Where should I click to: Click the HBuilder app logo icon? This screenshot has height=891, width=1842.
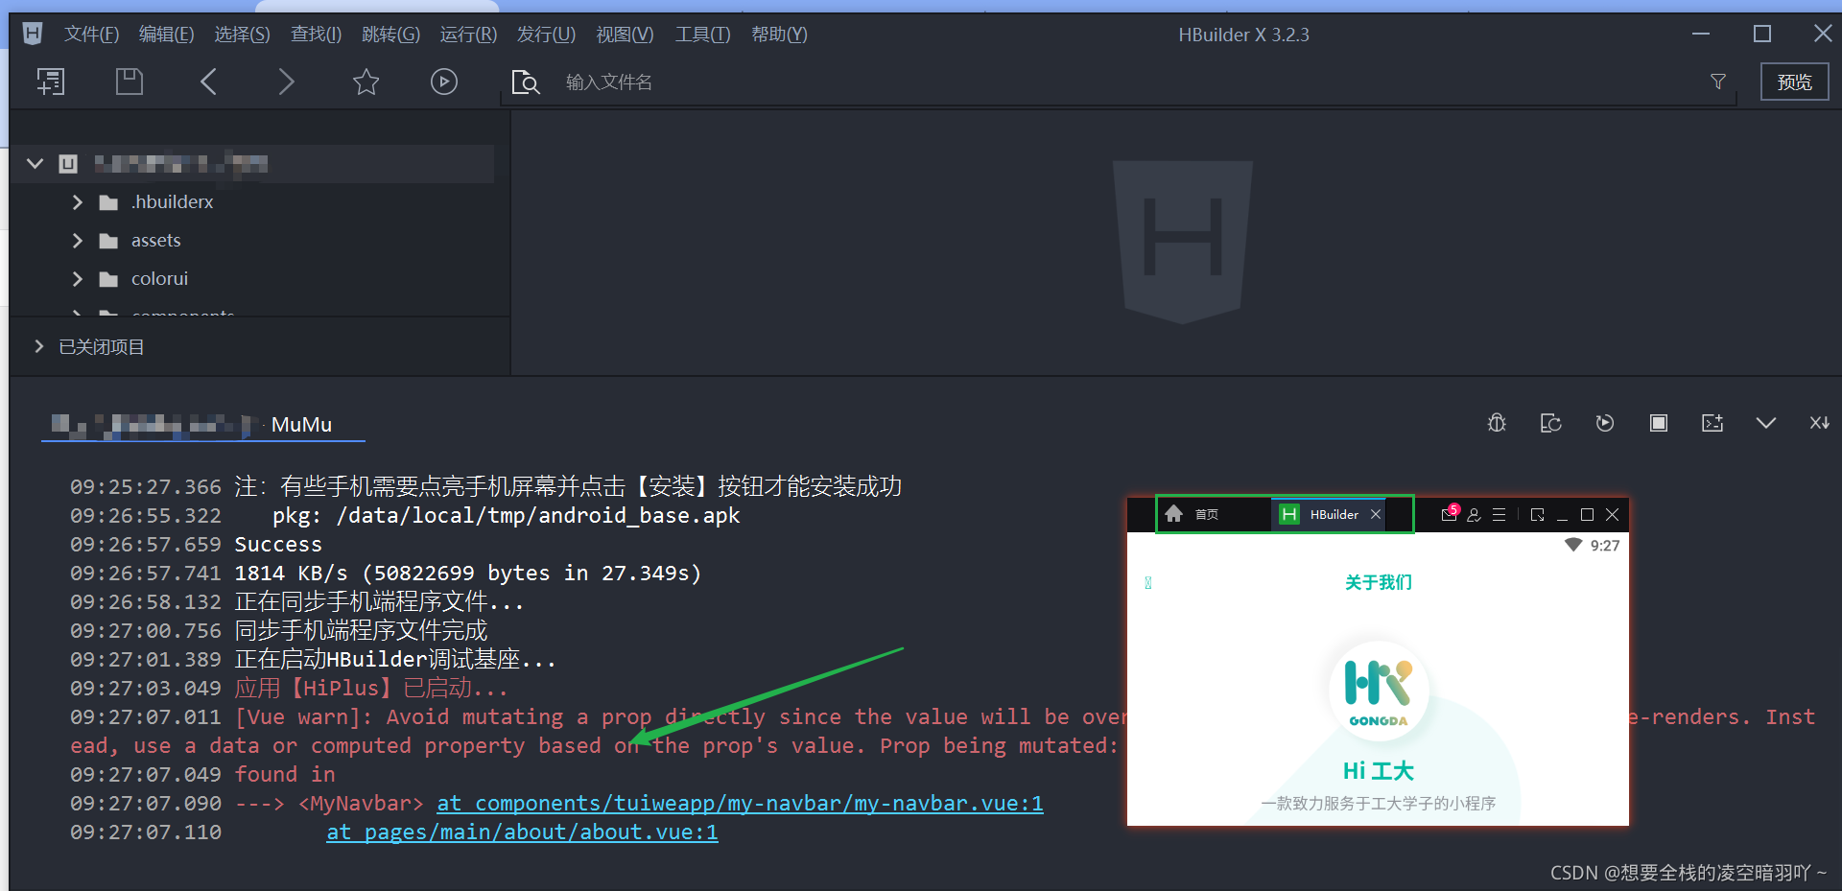(32, 34)
